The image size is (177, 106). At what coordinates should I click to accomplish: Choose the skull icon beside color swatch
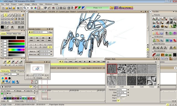12,27
